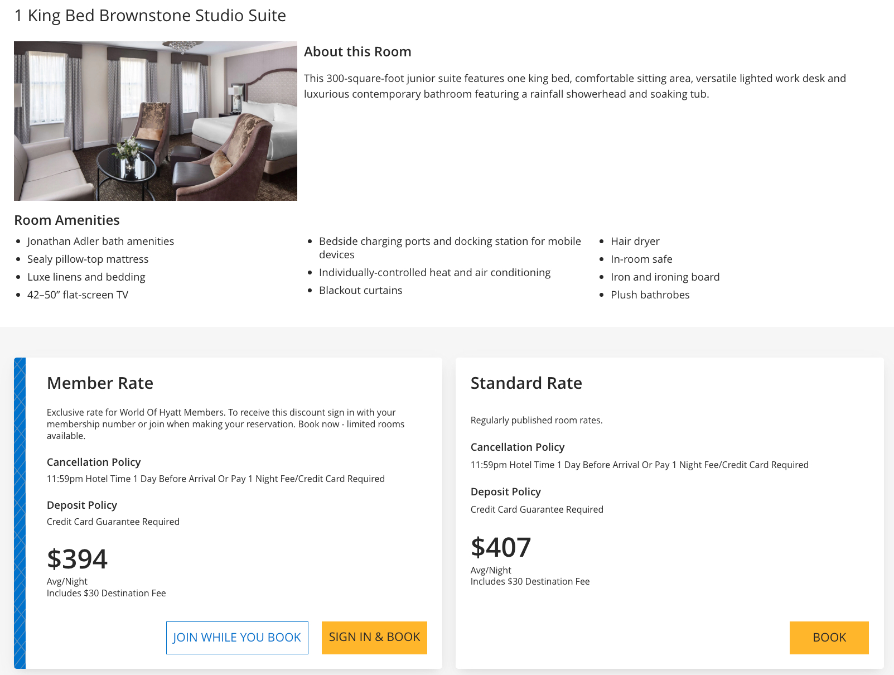Click the blue stripe on Member Rate card
This screenshot has width=894, height=675.
(x=20, y=513)
